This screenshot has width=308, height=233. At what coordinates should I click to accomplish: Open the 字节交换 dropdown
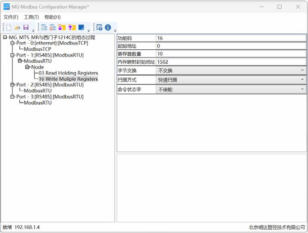[x=302, y=71]
